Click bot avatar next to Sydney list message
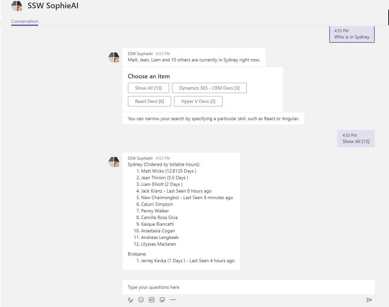389x307 pixels. (114, 162)
